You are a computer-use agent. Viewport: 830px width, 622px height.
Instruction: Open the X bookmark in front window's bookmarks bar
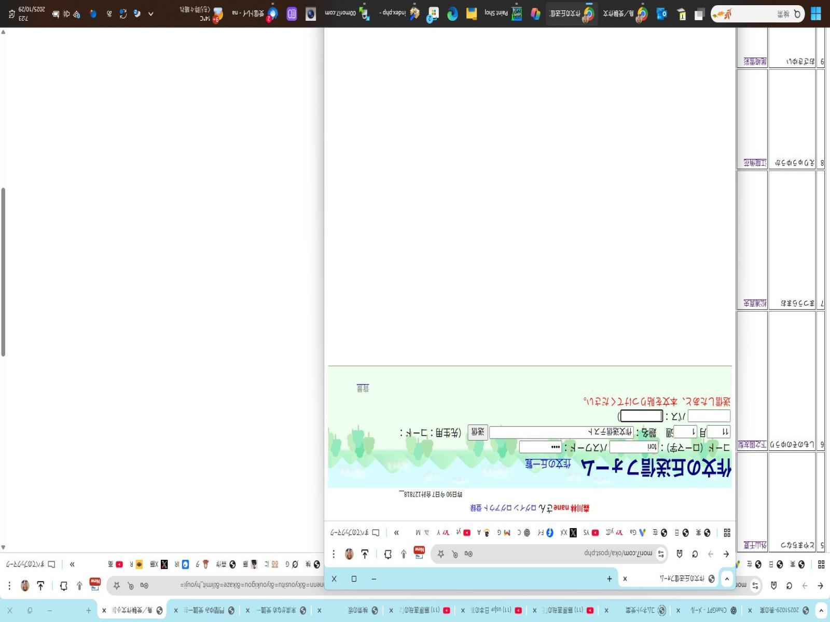tap(573, 533)
